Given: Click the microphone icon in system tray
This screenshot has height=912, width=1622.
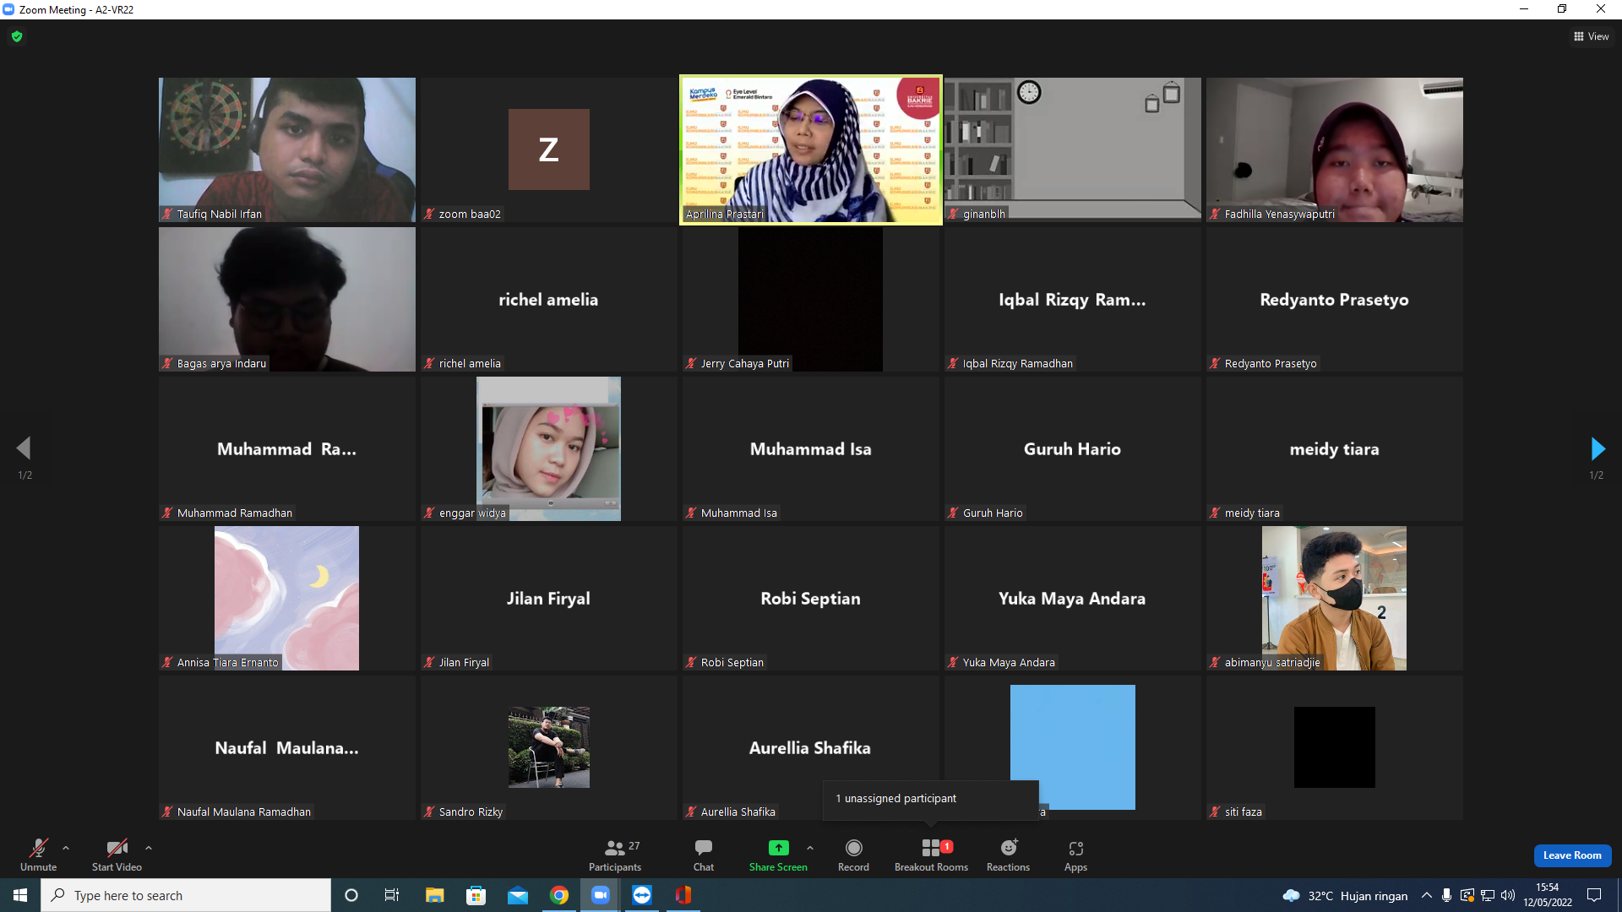Looking at the screenshot, I should [x=1447, y=895].
